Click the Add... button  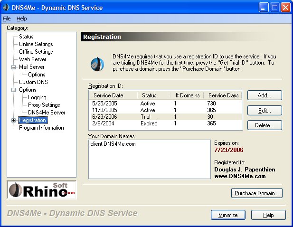click(265, 95)
